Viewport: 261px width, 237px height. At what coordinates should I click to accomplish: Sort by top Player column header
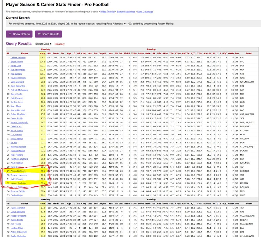click(25, 53)
